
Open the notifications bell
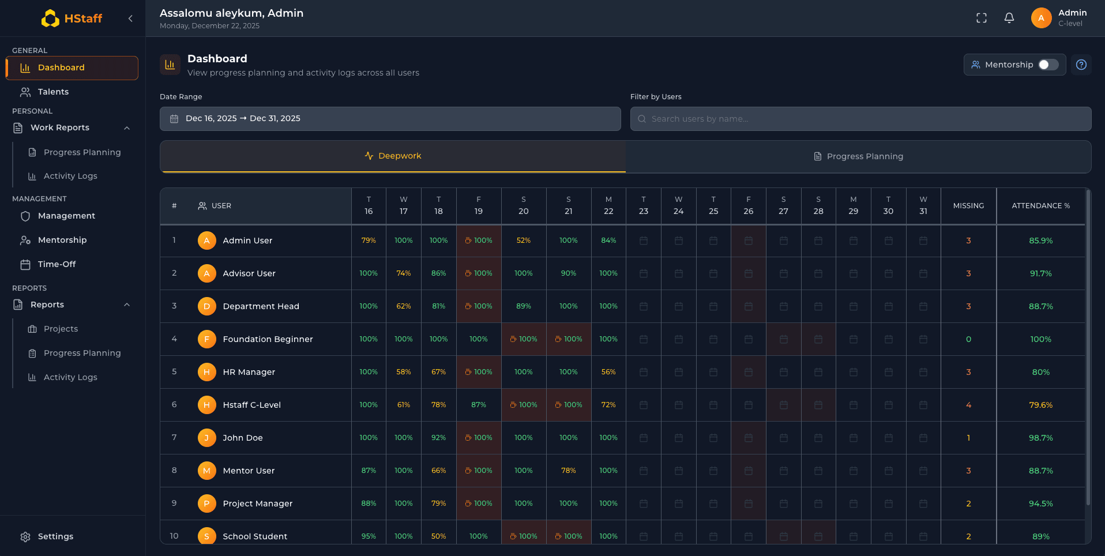[1009, 18]
